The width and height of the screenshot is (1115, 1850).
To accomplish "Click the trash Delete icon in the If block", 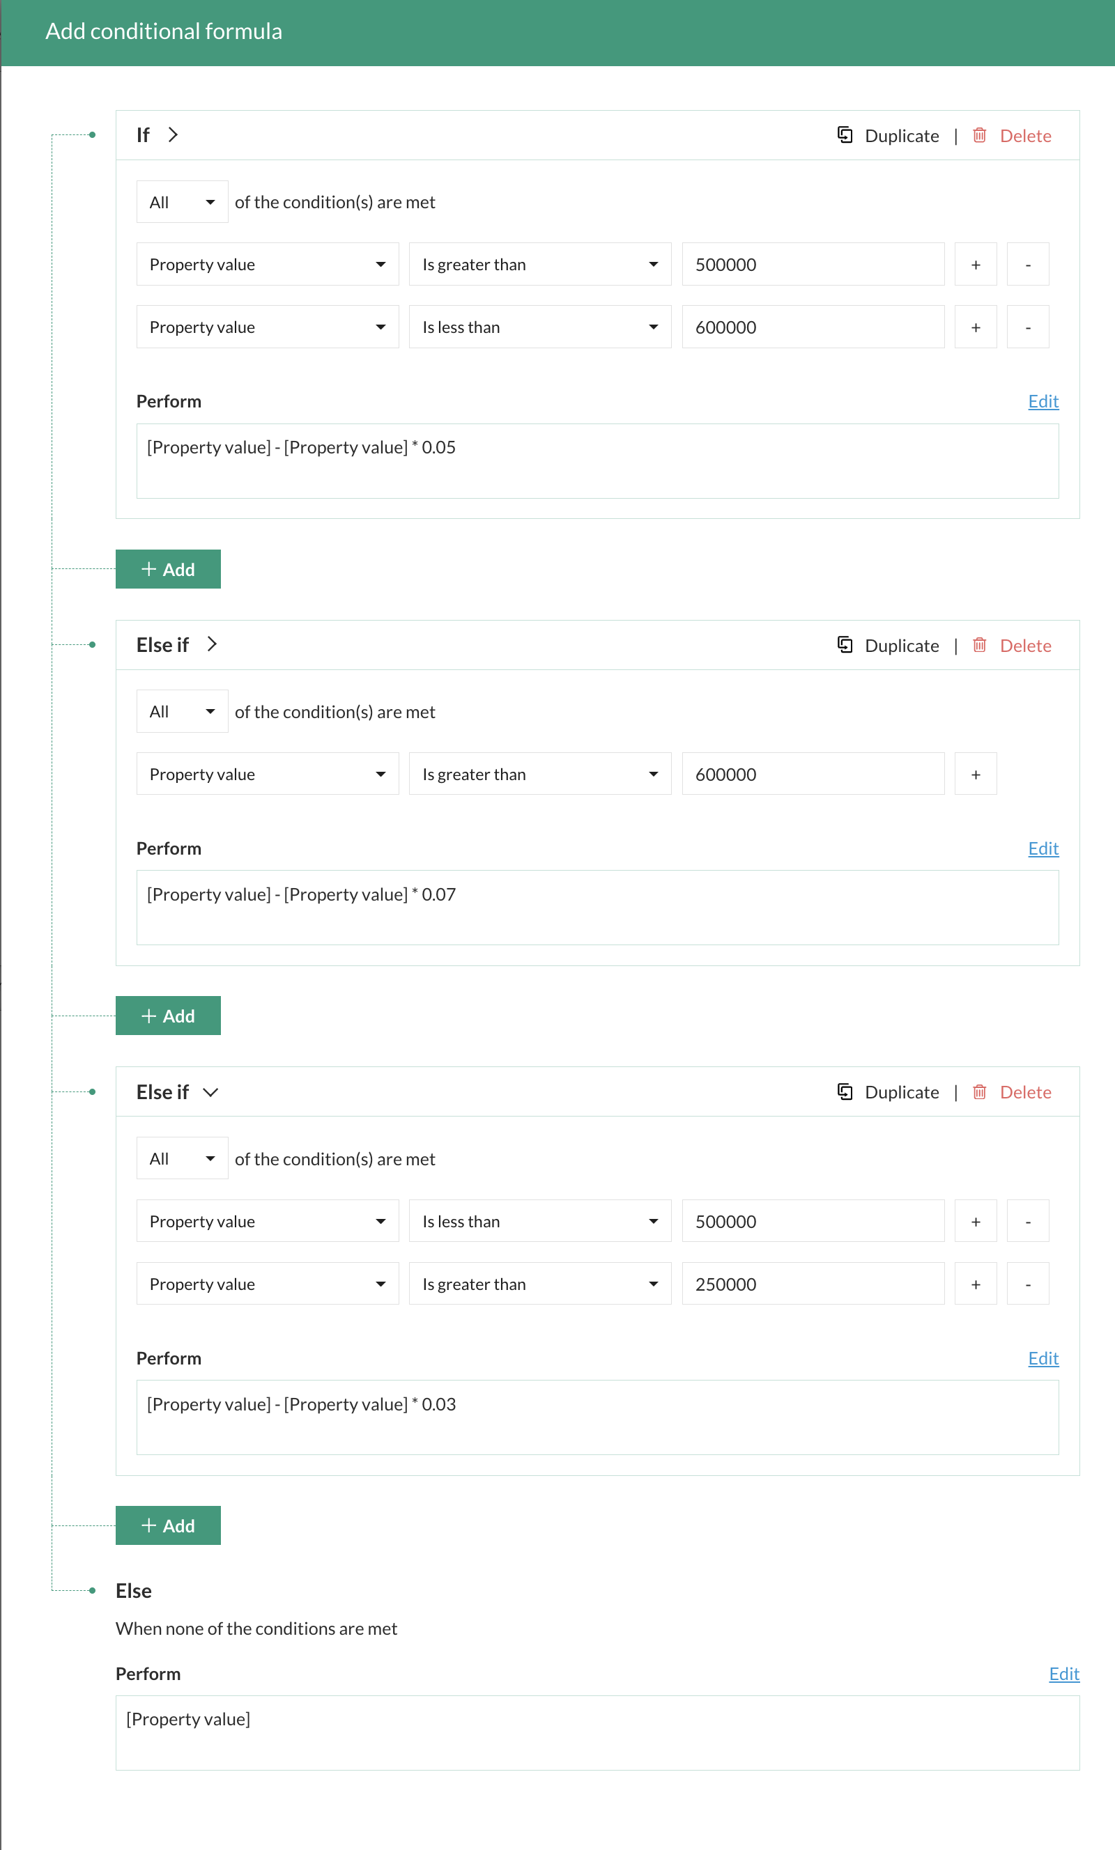I will click(x=979, y=135).
